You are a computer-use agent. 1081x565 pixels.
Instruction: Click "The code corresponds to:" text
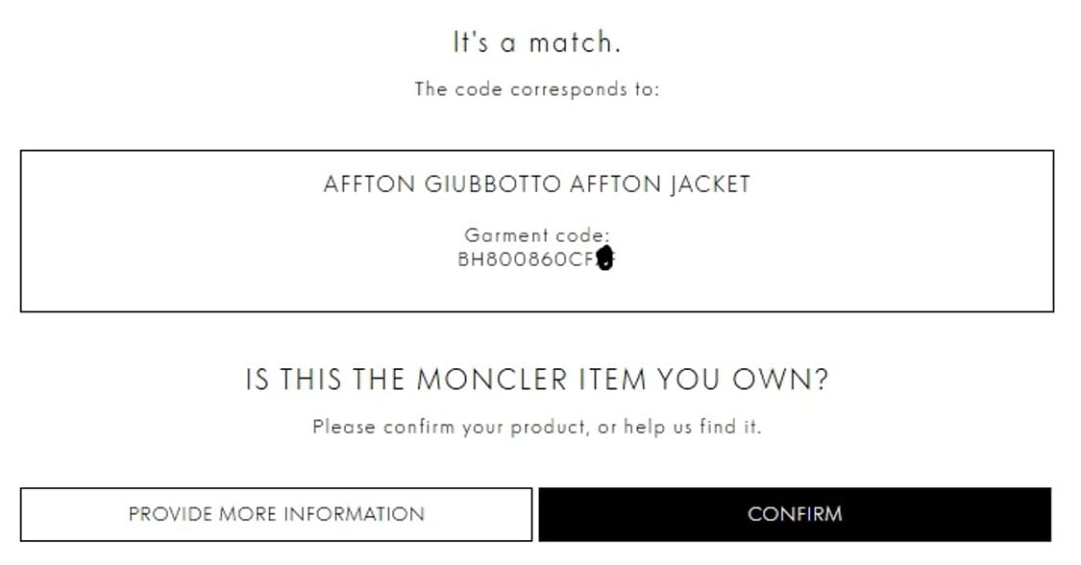[536, 89]
